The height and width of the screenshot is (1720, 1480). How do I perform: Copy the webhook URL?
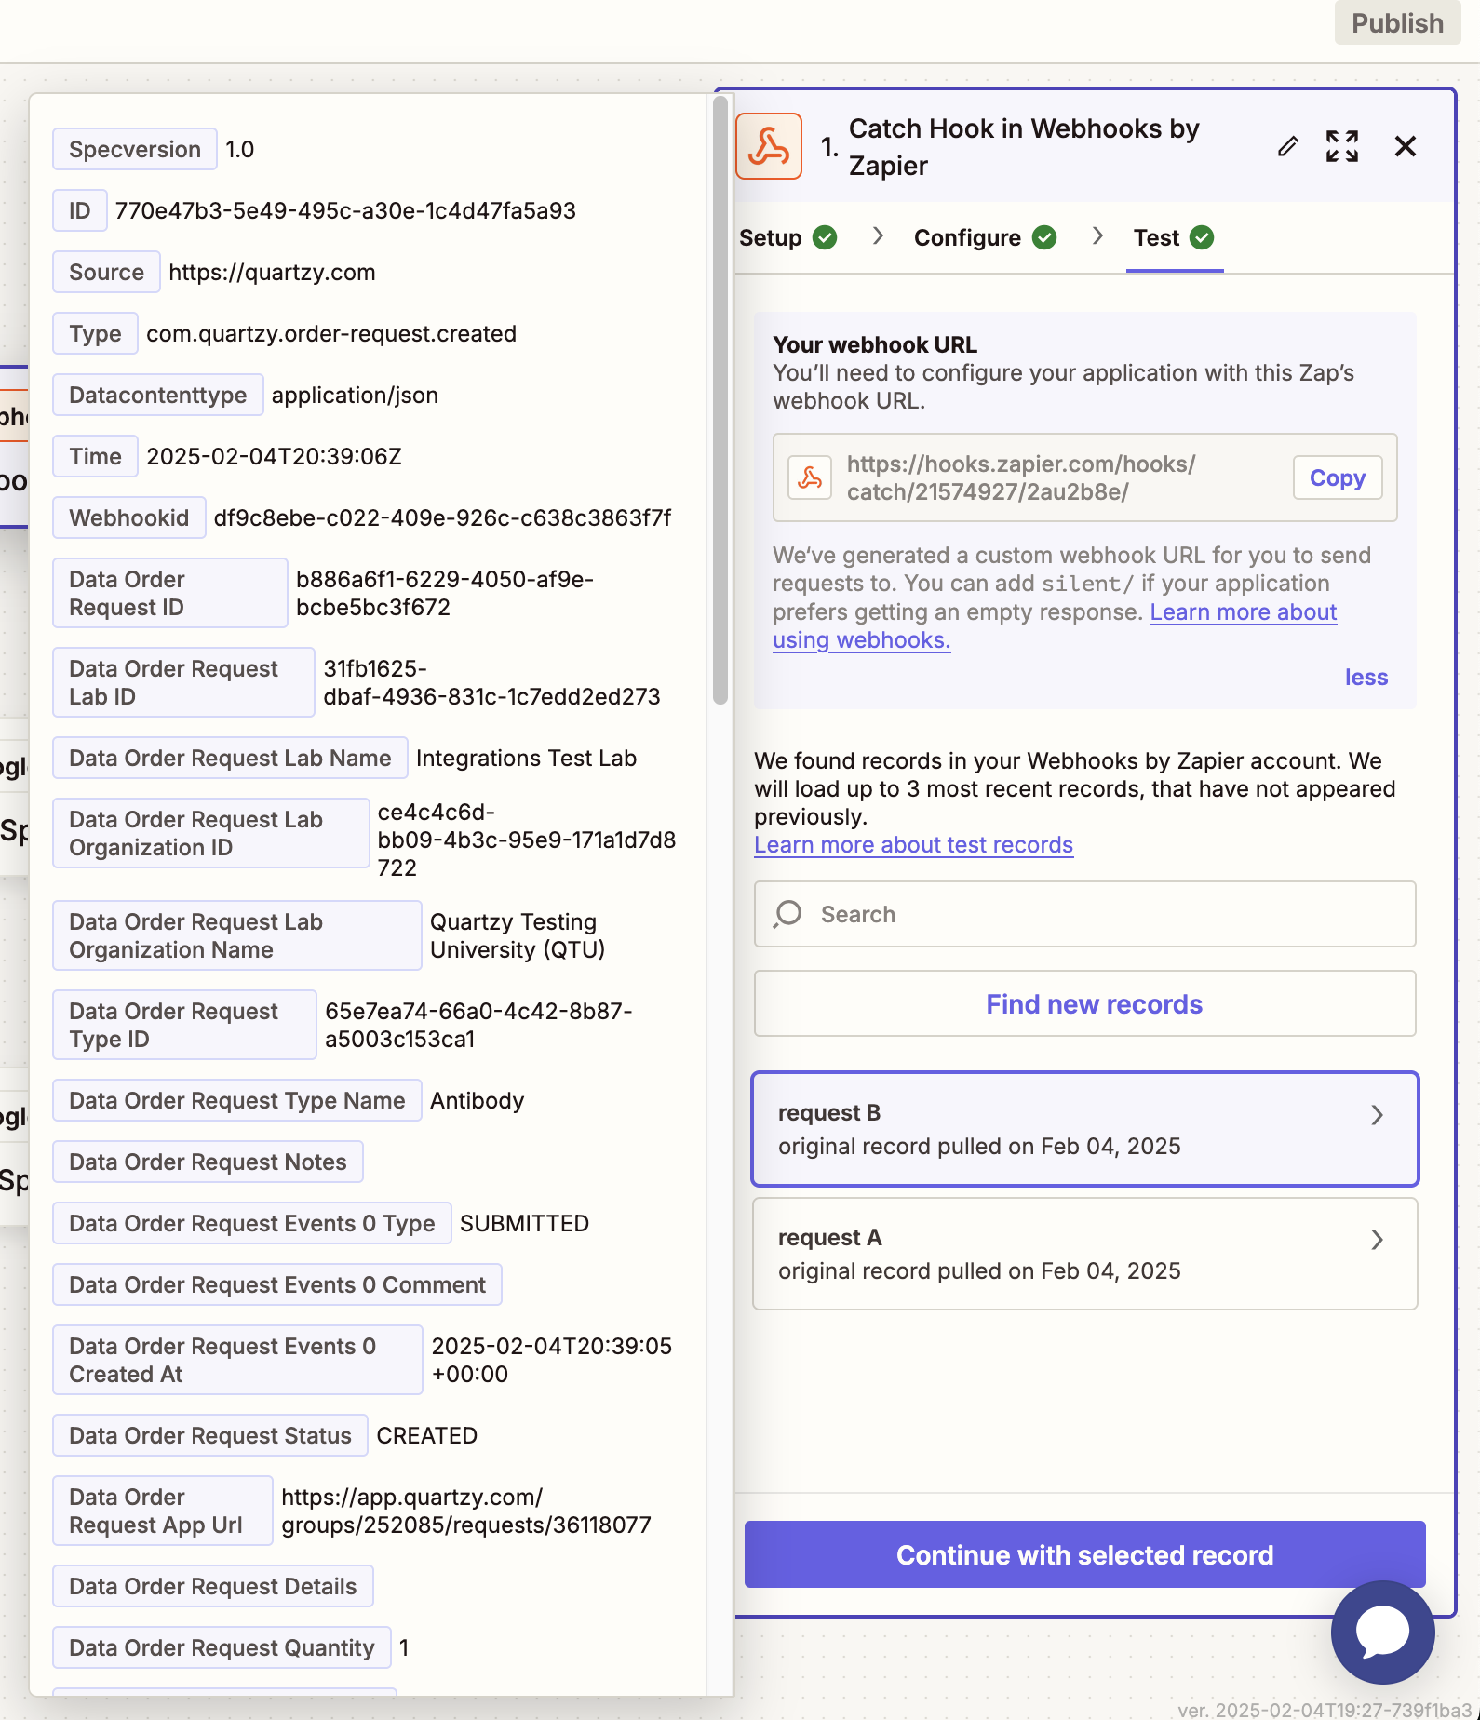(x=1338, y=477)
